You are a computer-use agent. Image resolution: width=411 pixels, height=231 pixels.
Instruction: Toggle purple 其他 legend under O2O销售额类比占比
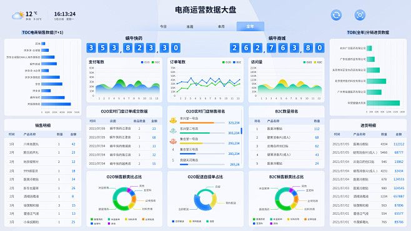[x=111, y=224]
